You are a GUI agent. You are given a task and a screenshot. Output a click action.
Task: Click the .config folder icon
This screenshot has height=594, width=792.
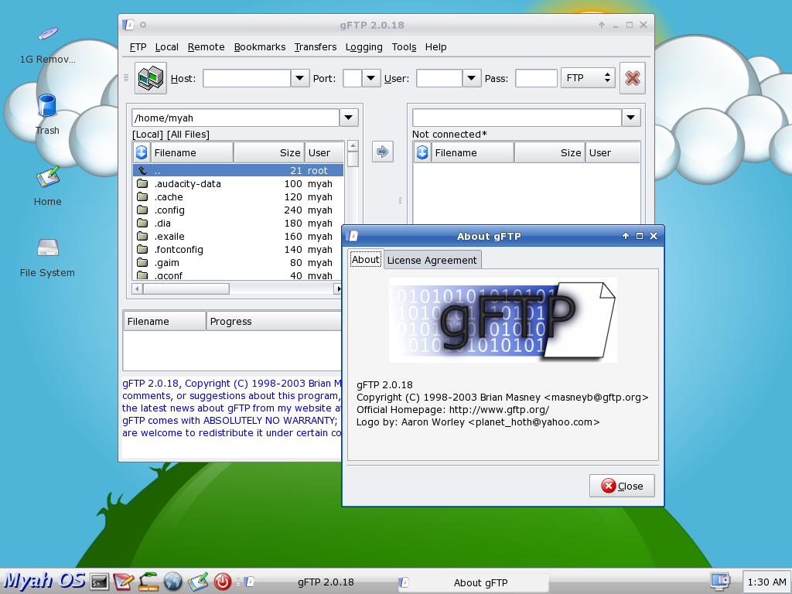click(x=143, y=210)
